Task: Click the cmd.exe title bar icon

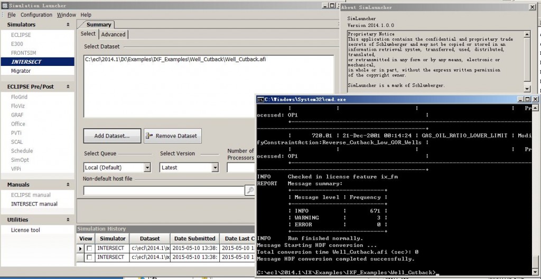Action: tap(260, 99)
